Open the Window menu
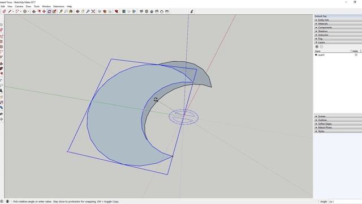This screenshot has width=362, height=204. (46, 6)
